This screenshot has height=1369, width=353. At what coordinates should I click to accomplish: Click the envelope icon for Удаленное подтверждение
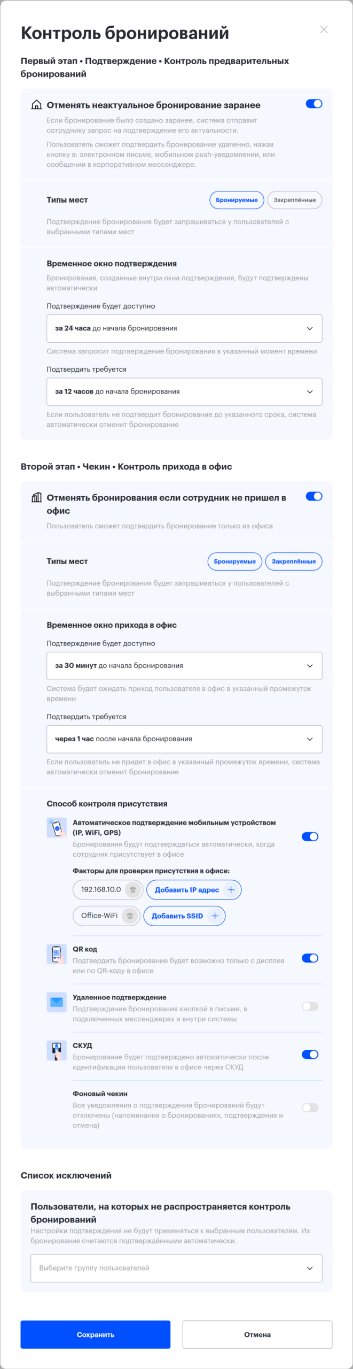coord(57,1003)
